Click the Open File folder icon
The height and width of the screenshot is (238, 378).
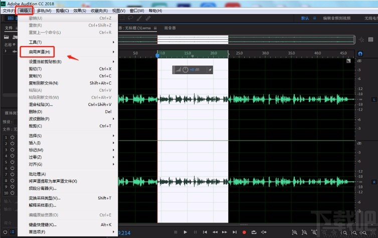coord(7,37)
